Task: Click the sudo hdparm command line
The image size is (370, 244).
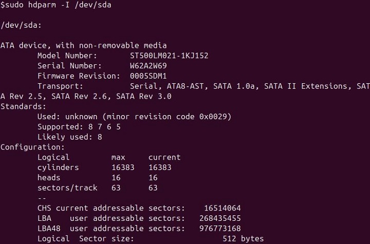Action: point(56,5)
